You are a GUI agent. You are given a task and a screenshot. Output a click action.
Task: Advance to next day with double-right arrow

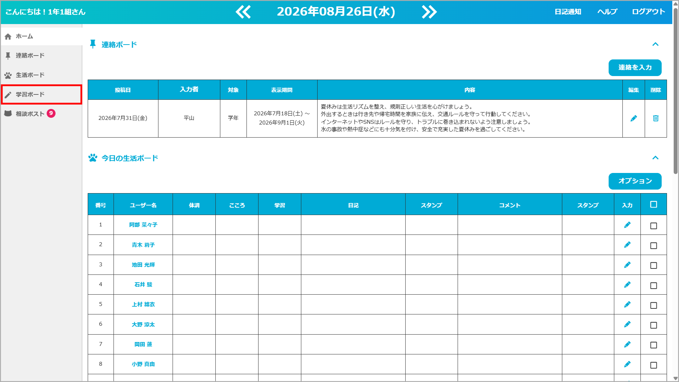tap(429, 12)
